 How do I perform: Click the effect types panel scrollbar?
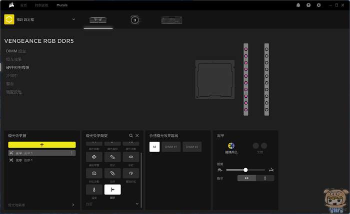pos(141,179)
